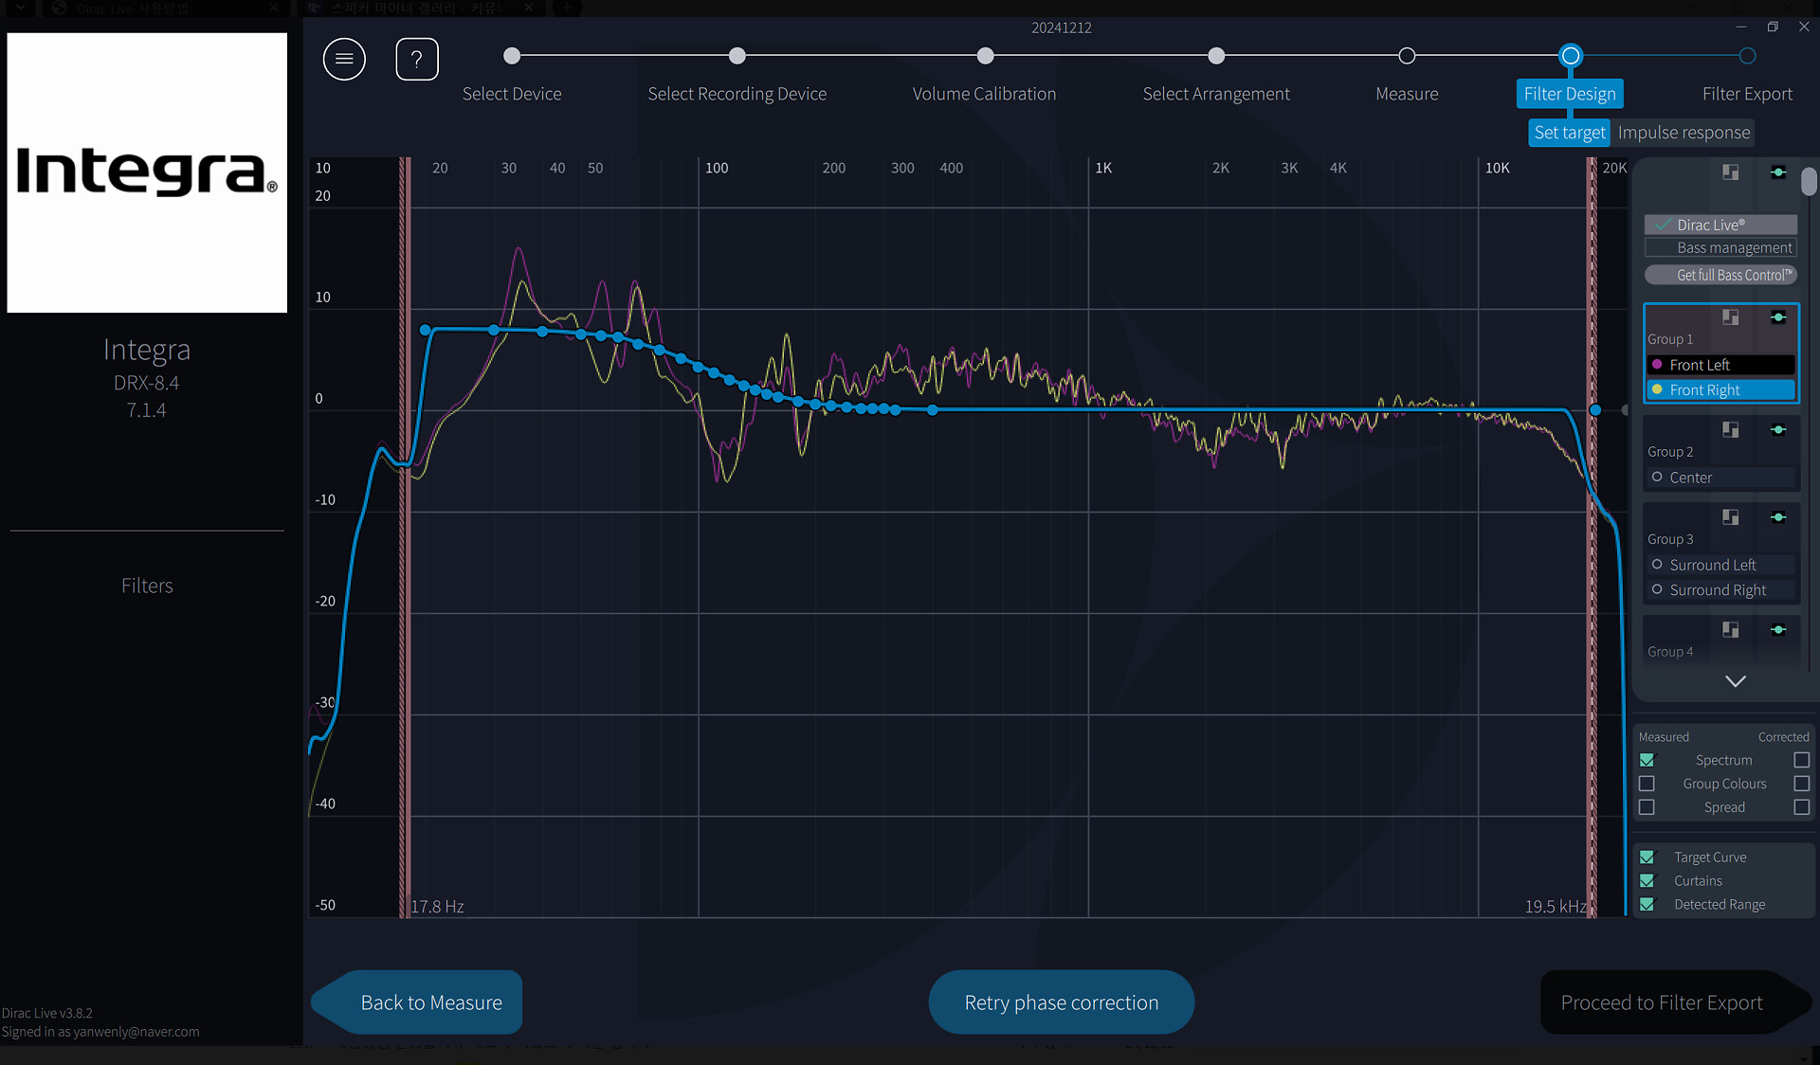
Task: Click Group 1 target curve icon
Action: pos(1778,317)
